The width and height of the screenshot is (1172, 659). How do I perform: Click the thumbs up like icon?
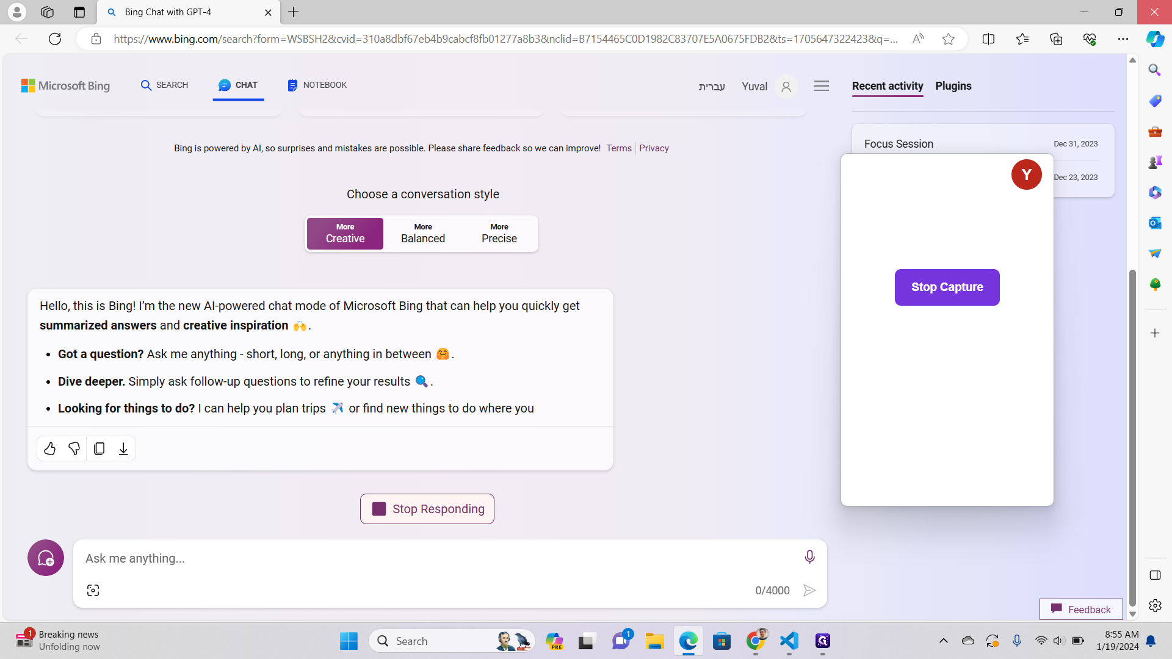(49, 448)
